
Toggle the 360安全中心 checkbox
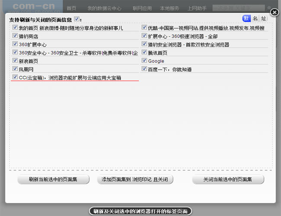click(x=15, y=52)
